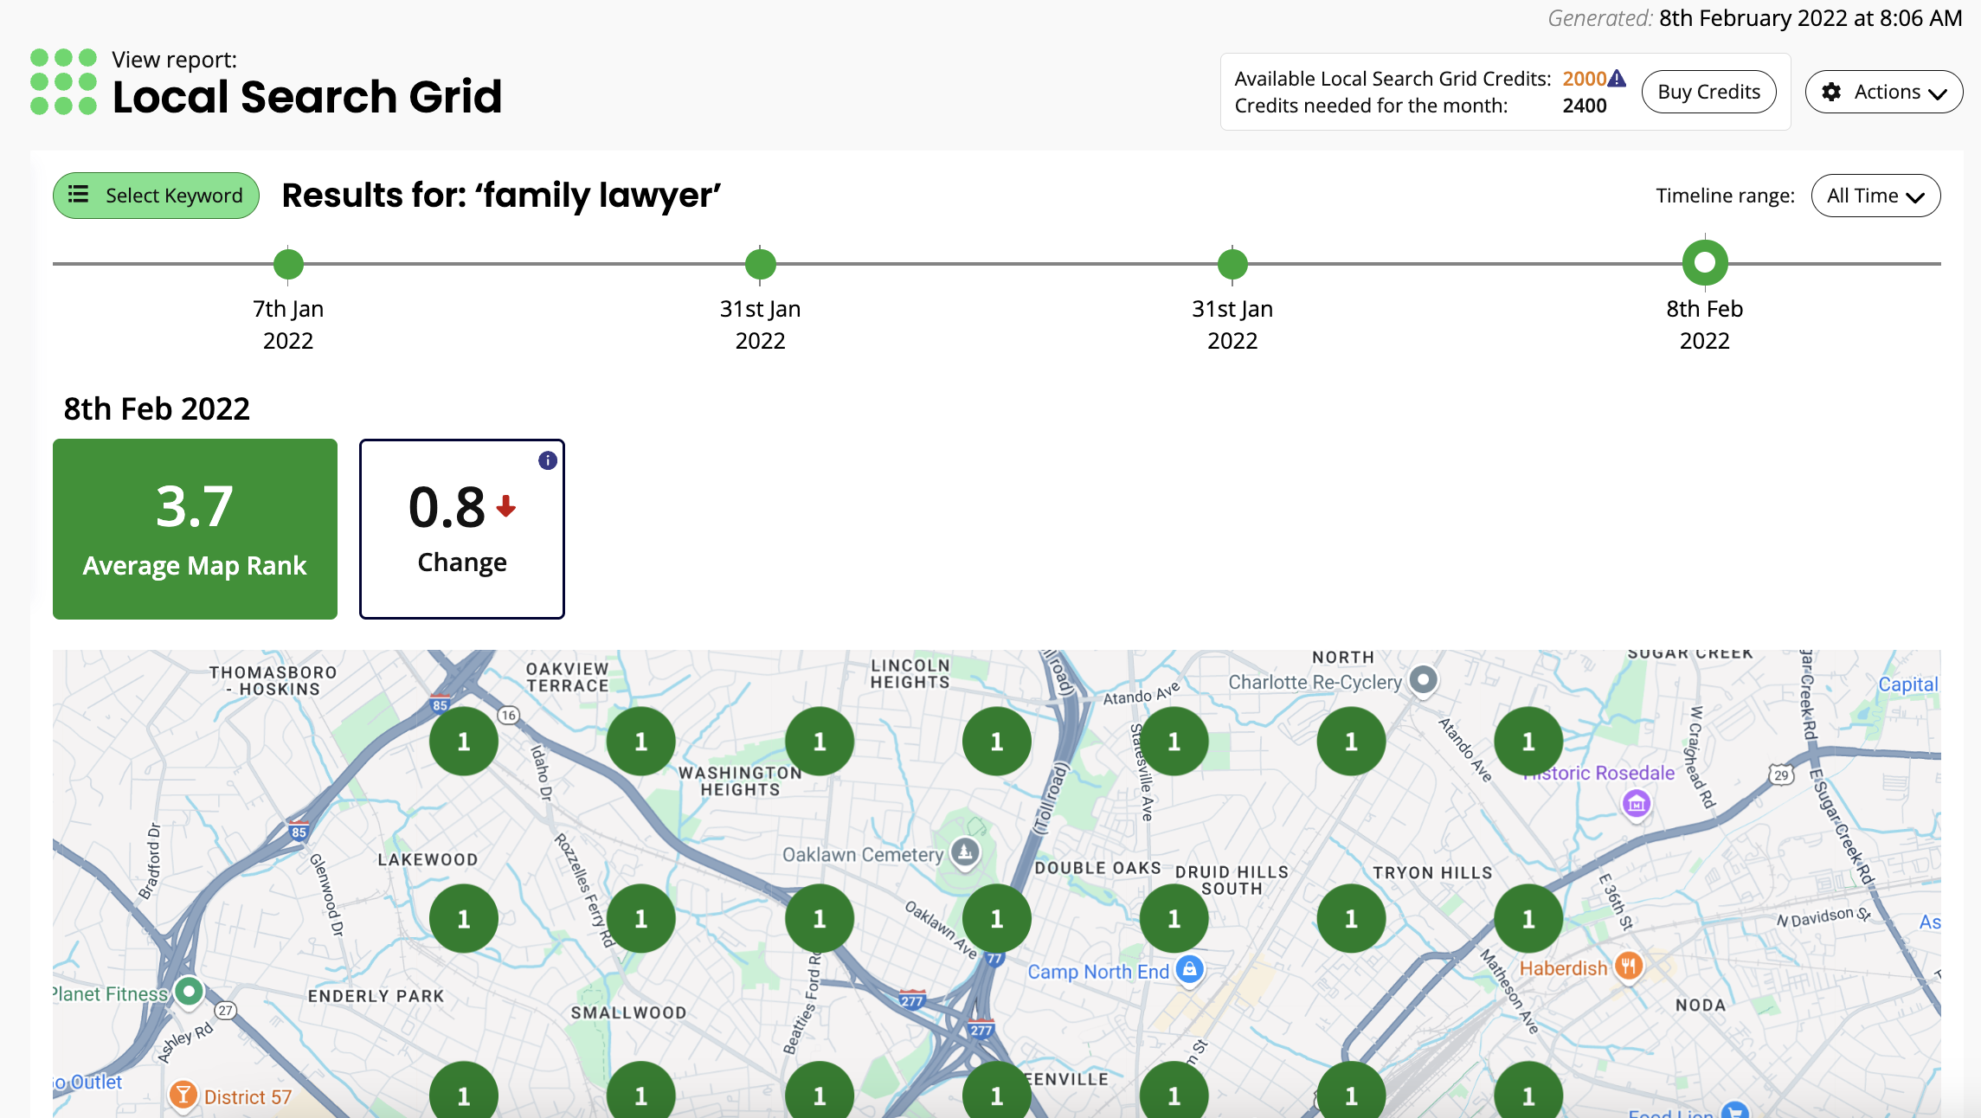Select the 7th Jan 2022 timeline point
Image resolution: width=1981 pixels, height=1118 pixels.
tap(288, 264)
